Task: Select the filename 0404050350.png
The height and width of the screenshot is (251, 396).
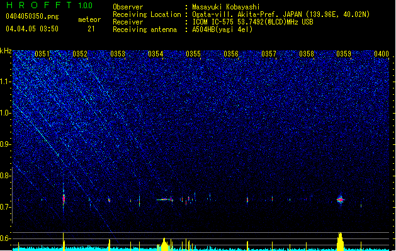Action: coord(32,16)
